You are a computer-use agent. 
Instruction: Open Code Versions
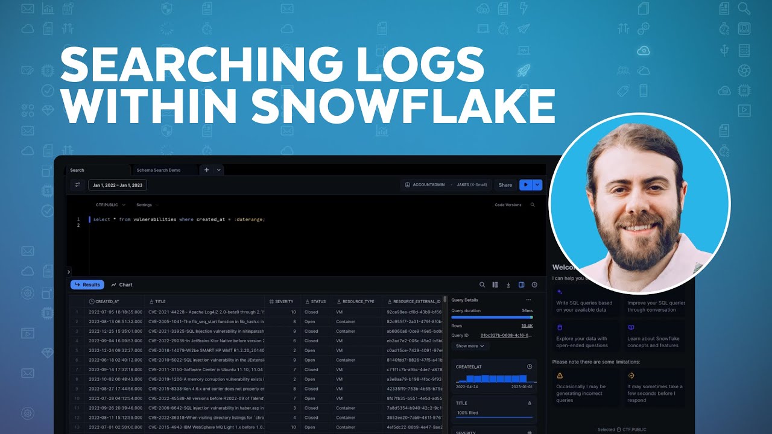(508, 205)
